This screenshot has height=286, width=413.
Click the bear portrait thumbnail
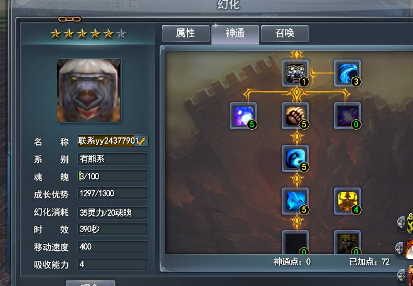(89, 90)
